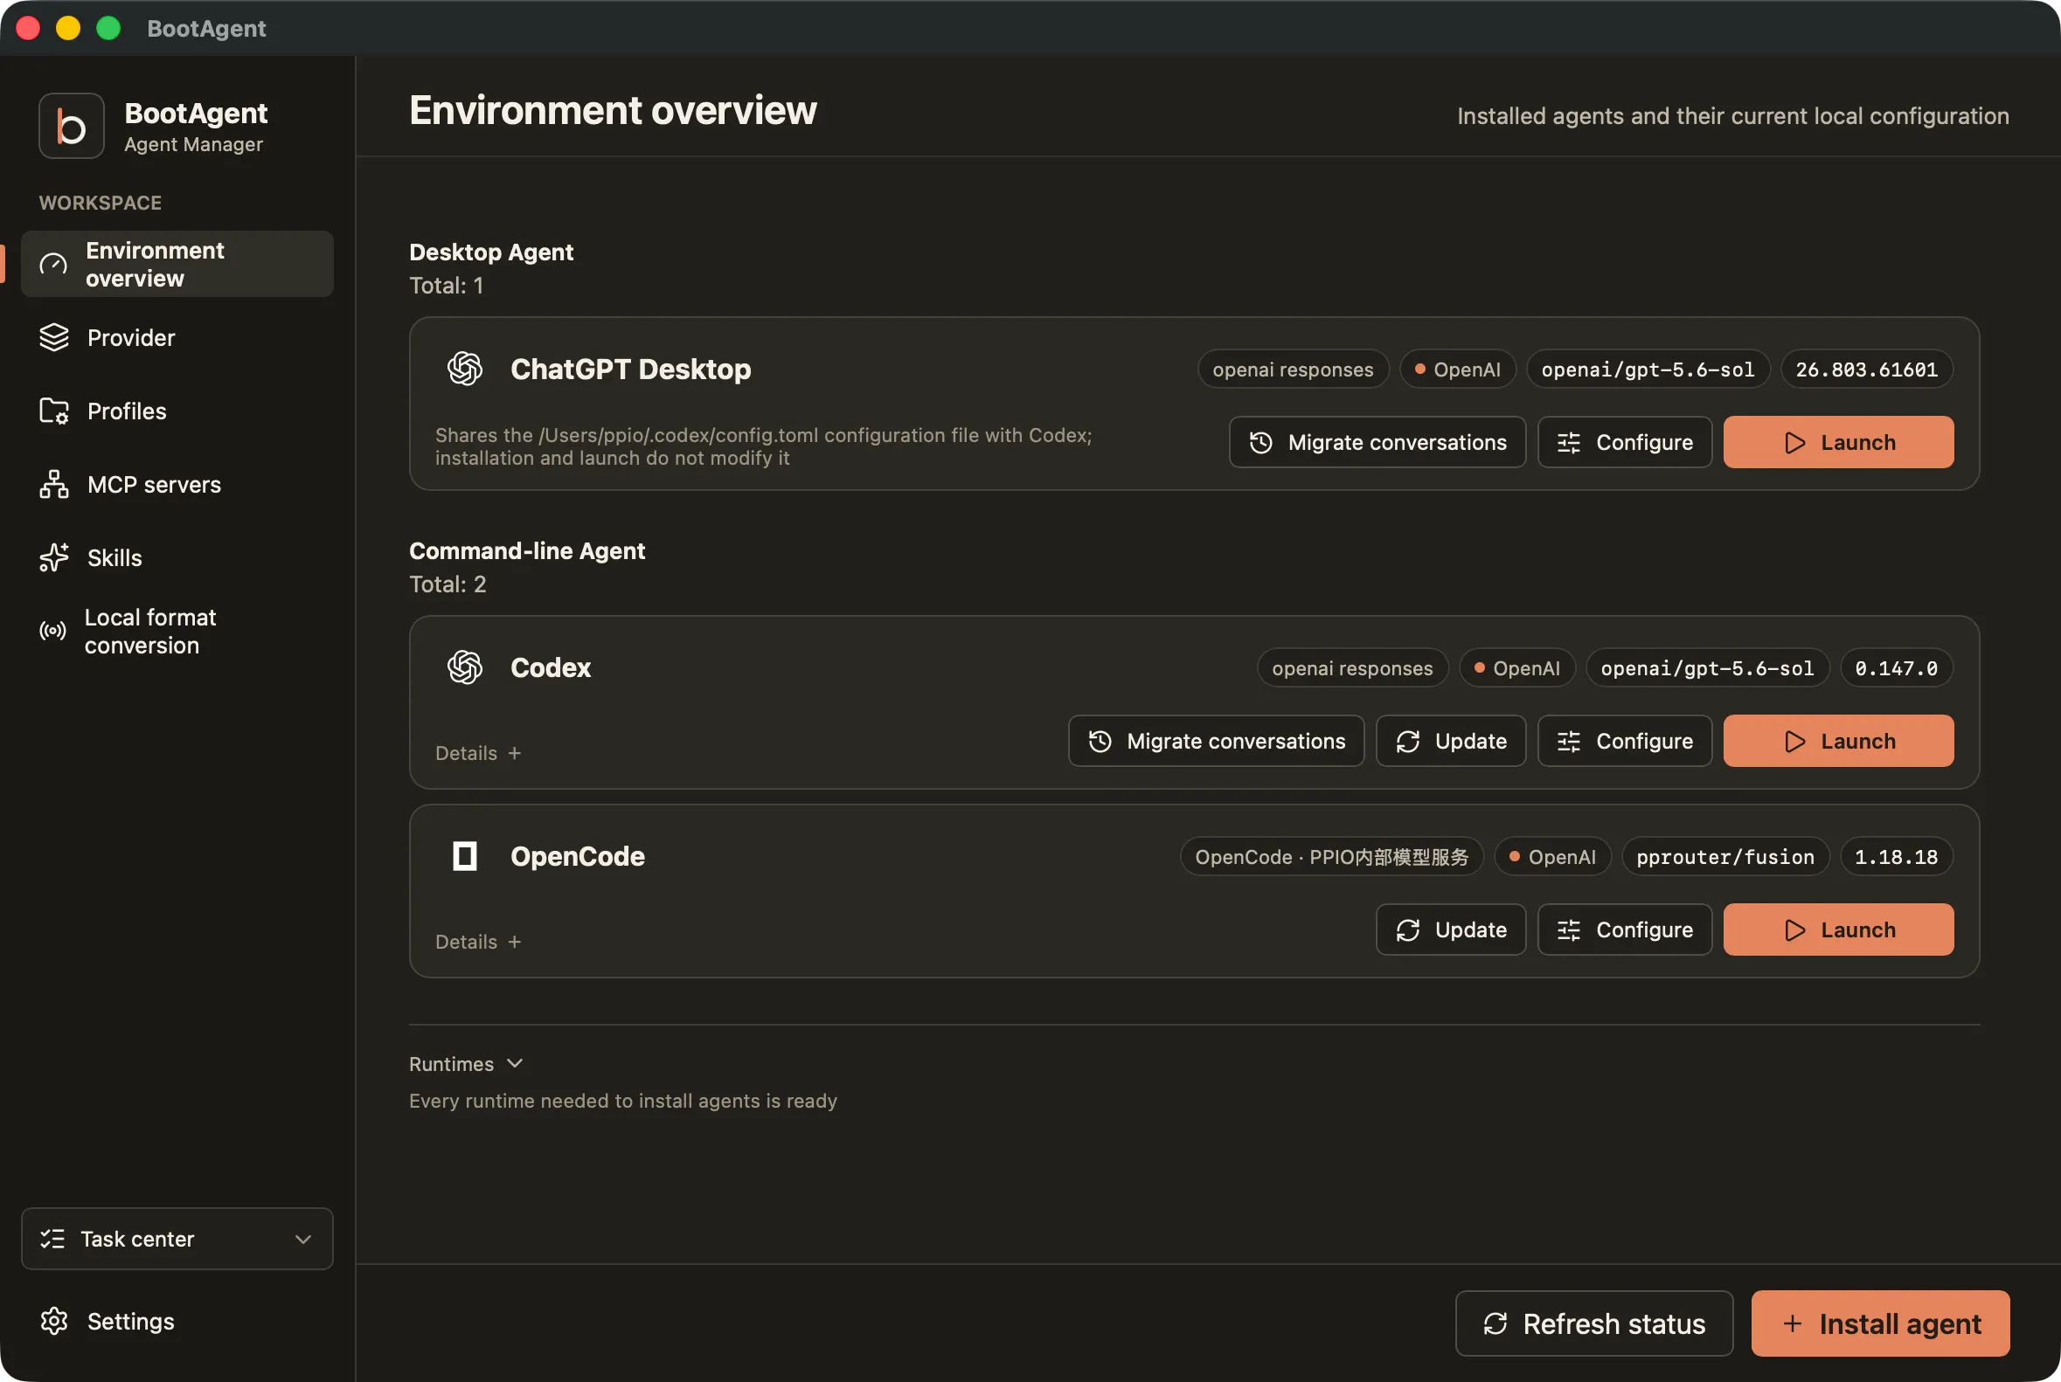Screen dimensions: 2061x1382
Task: Launch ChatGPT Desktop
Action: point(1839,442)
